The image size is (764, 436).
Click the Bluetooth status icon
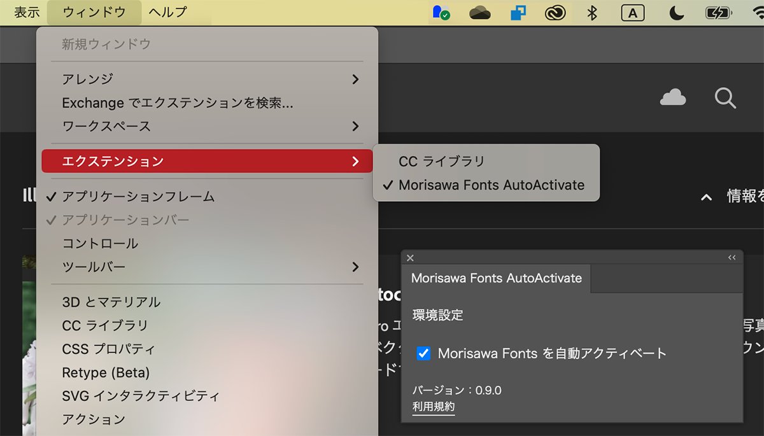click(592, 12)
